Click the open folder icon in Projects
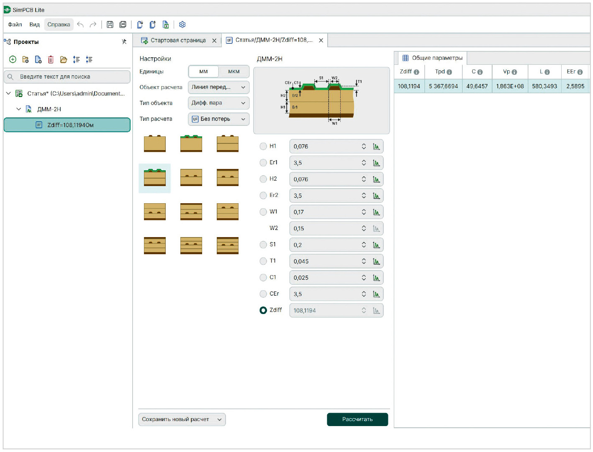Image resolution: width=593 pixels, height=452 pixels. point(64,60)
